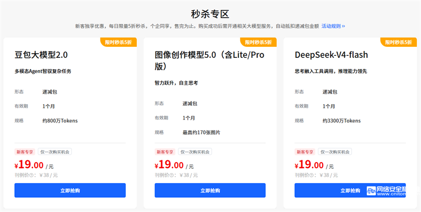Click 新客专享 tag in 豆包 card
This screenshot has width=421, height=212.
pos(25,152)
